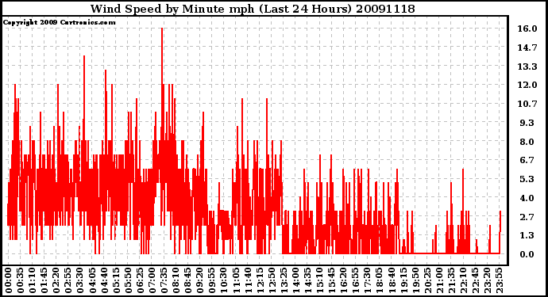
Task: Select the 9.3 y-axis label
Action: (x=527, y=123)
